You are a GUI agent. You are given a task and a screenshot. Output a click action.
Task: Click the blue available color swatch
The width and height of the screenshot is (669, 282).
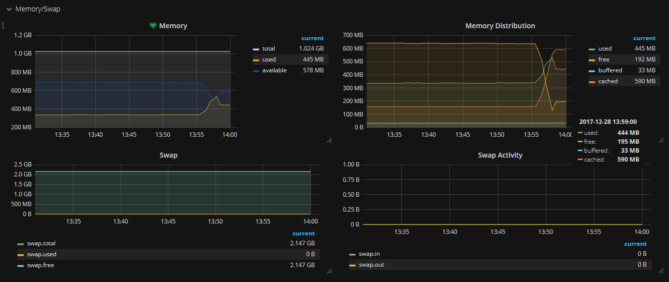256,71
